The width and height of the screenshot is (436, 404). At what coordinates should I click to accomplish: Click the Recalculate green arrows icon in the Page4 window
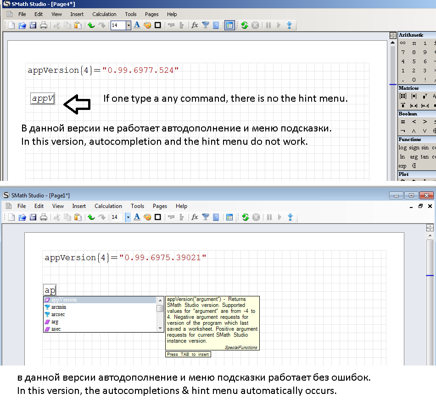(244, 25)
